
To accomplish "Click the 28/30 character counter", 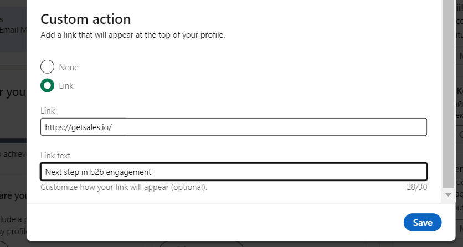I will tap(417, 187).
